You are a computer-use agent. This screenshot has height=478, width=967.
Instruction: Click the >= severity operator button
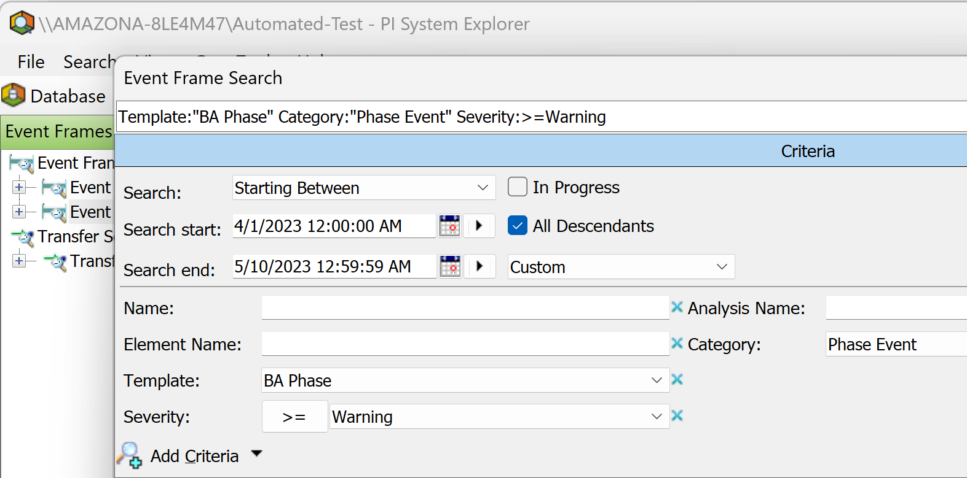point(294,417)
